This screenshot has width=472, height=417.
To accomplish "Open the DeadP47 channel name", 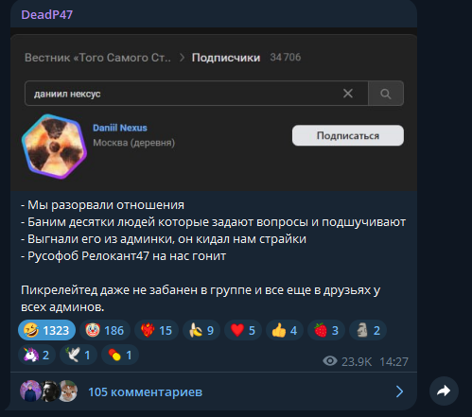I will pyautogui.click(x=47, y=14).
